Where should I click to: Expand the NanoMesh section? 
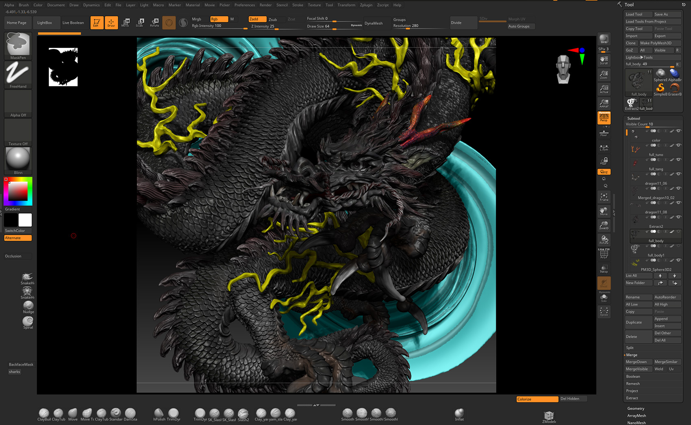tap(636, 423)
